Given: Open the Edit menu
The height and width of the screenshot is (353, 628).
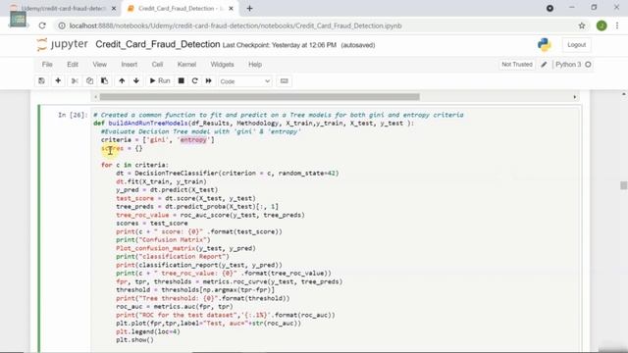Looking at the screenshot, I should 73,65.
